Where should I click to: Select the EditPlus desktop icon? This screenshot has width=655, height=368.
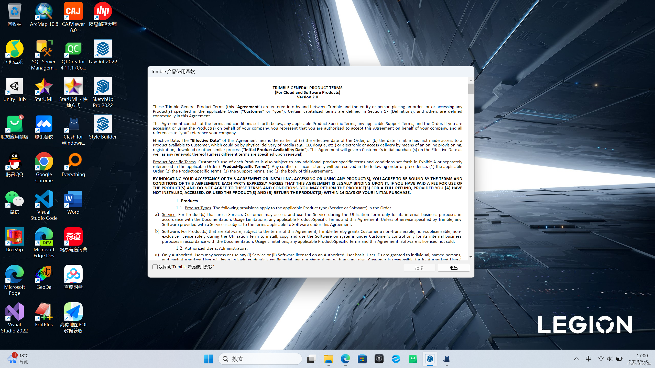point(44,315)
